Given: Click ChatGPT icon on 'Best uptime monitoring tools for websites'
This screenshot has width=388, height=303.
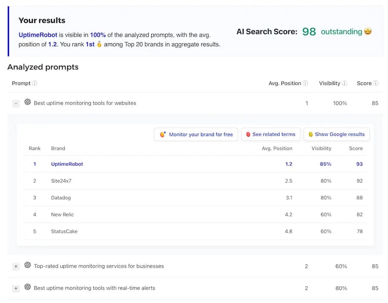Looking at the screenshot, I should pyautogui.click(x=28, y=102).
